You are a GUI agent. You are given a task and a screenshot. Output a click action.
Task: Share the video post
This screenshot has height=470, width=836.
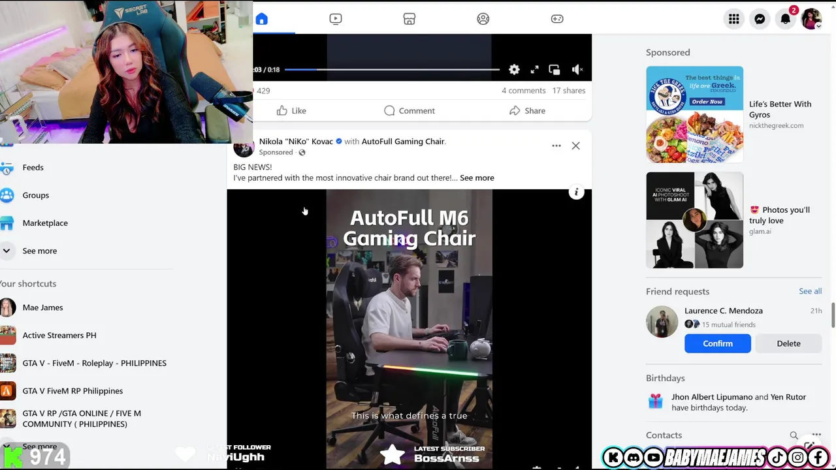[528, 110]
